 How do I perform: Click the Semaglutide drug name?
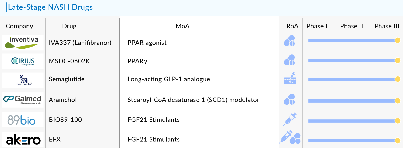67,79
